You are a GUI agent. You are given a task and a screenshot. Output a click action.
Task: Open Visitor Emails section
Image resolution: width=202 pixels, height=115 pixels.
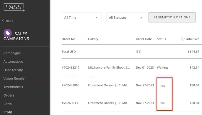[x=14, y=79]
